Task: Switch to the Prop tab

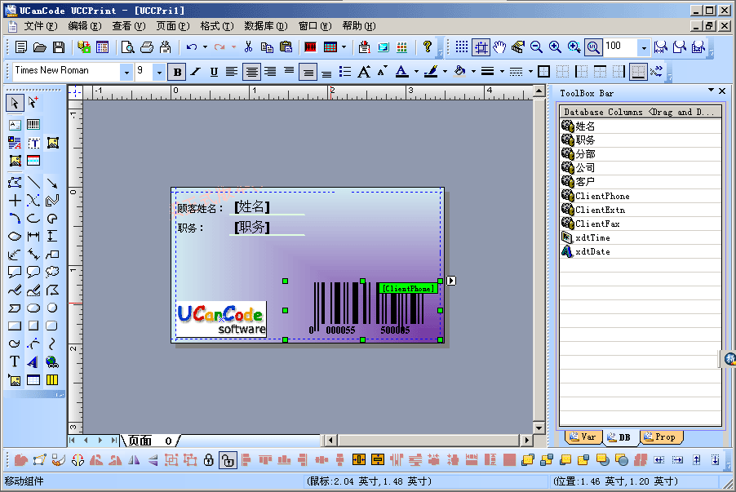Action: pyautogui.click(x=661, y=437)
